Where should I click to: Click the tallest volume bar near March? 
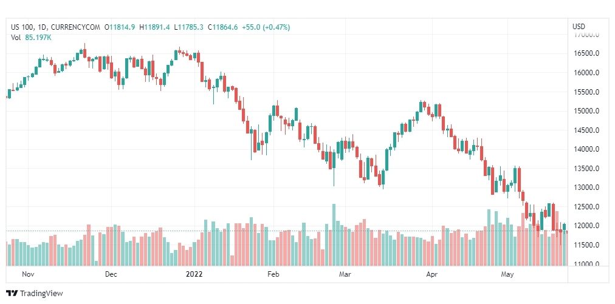point(334,235)
